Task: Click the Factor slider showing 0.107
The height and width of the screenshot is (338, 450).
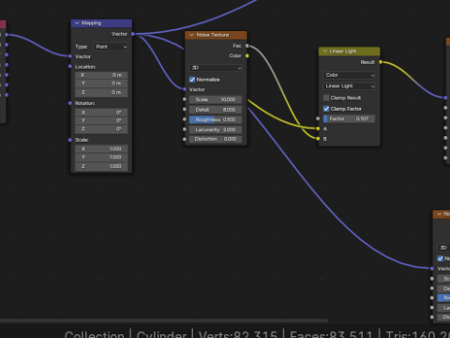Action: coord(349,118)
